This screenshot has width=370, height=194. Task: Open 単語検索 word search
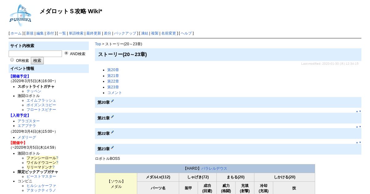76,33
